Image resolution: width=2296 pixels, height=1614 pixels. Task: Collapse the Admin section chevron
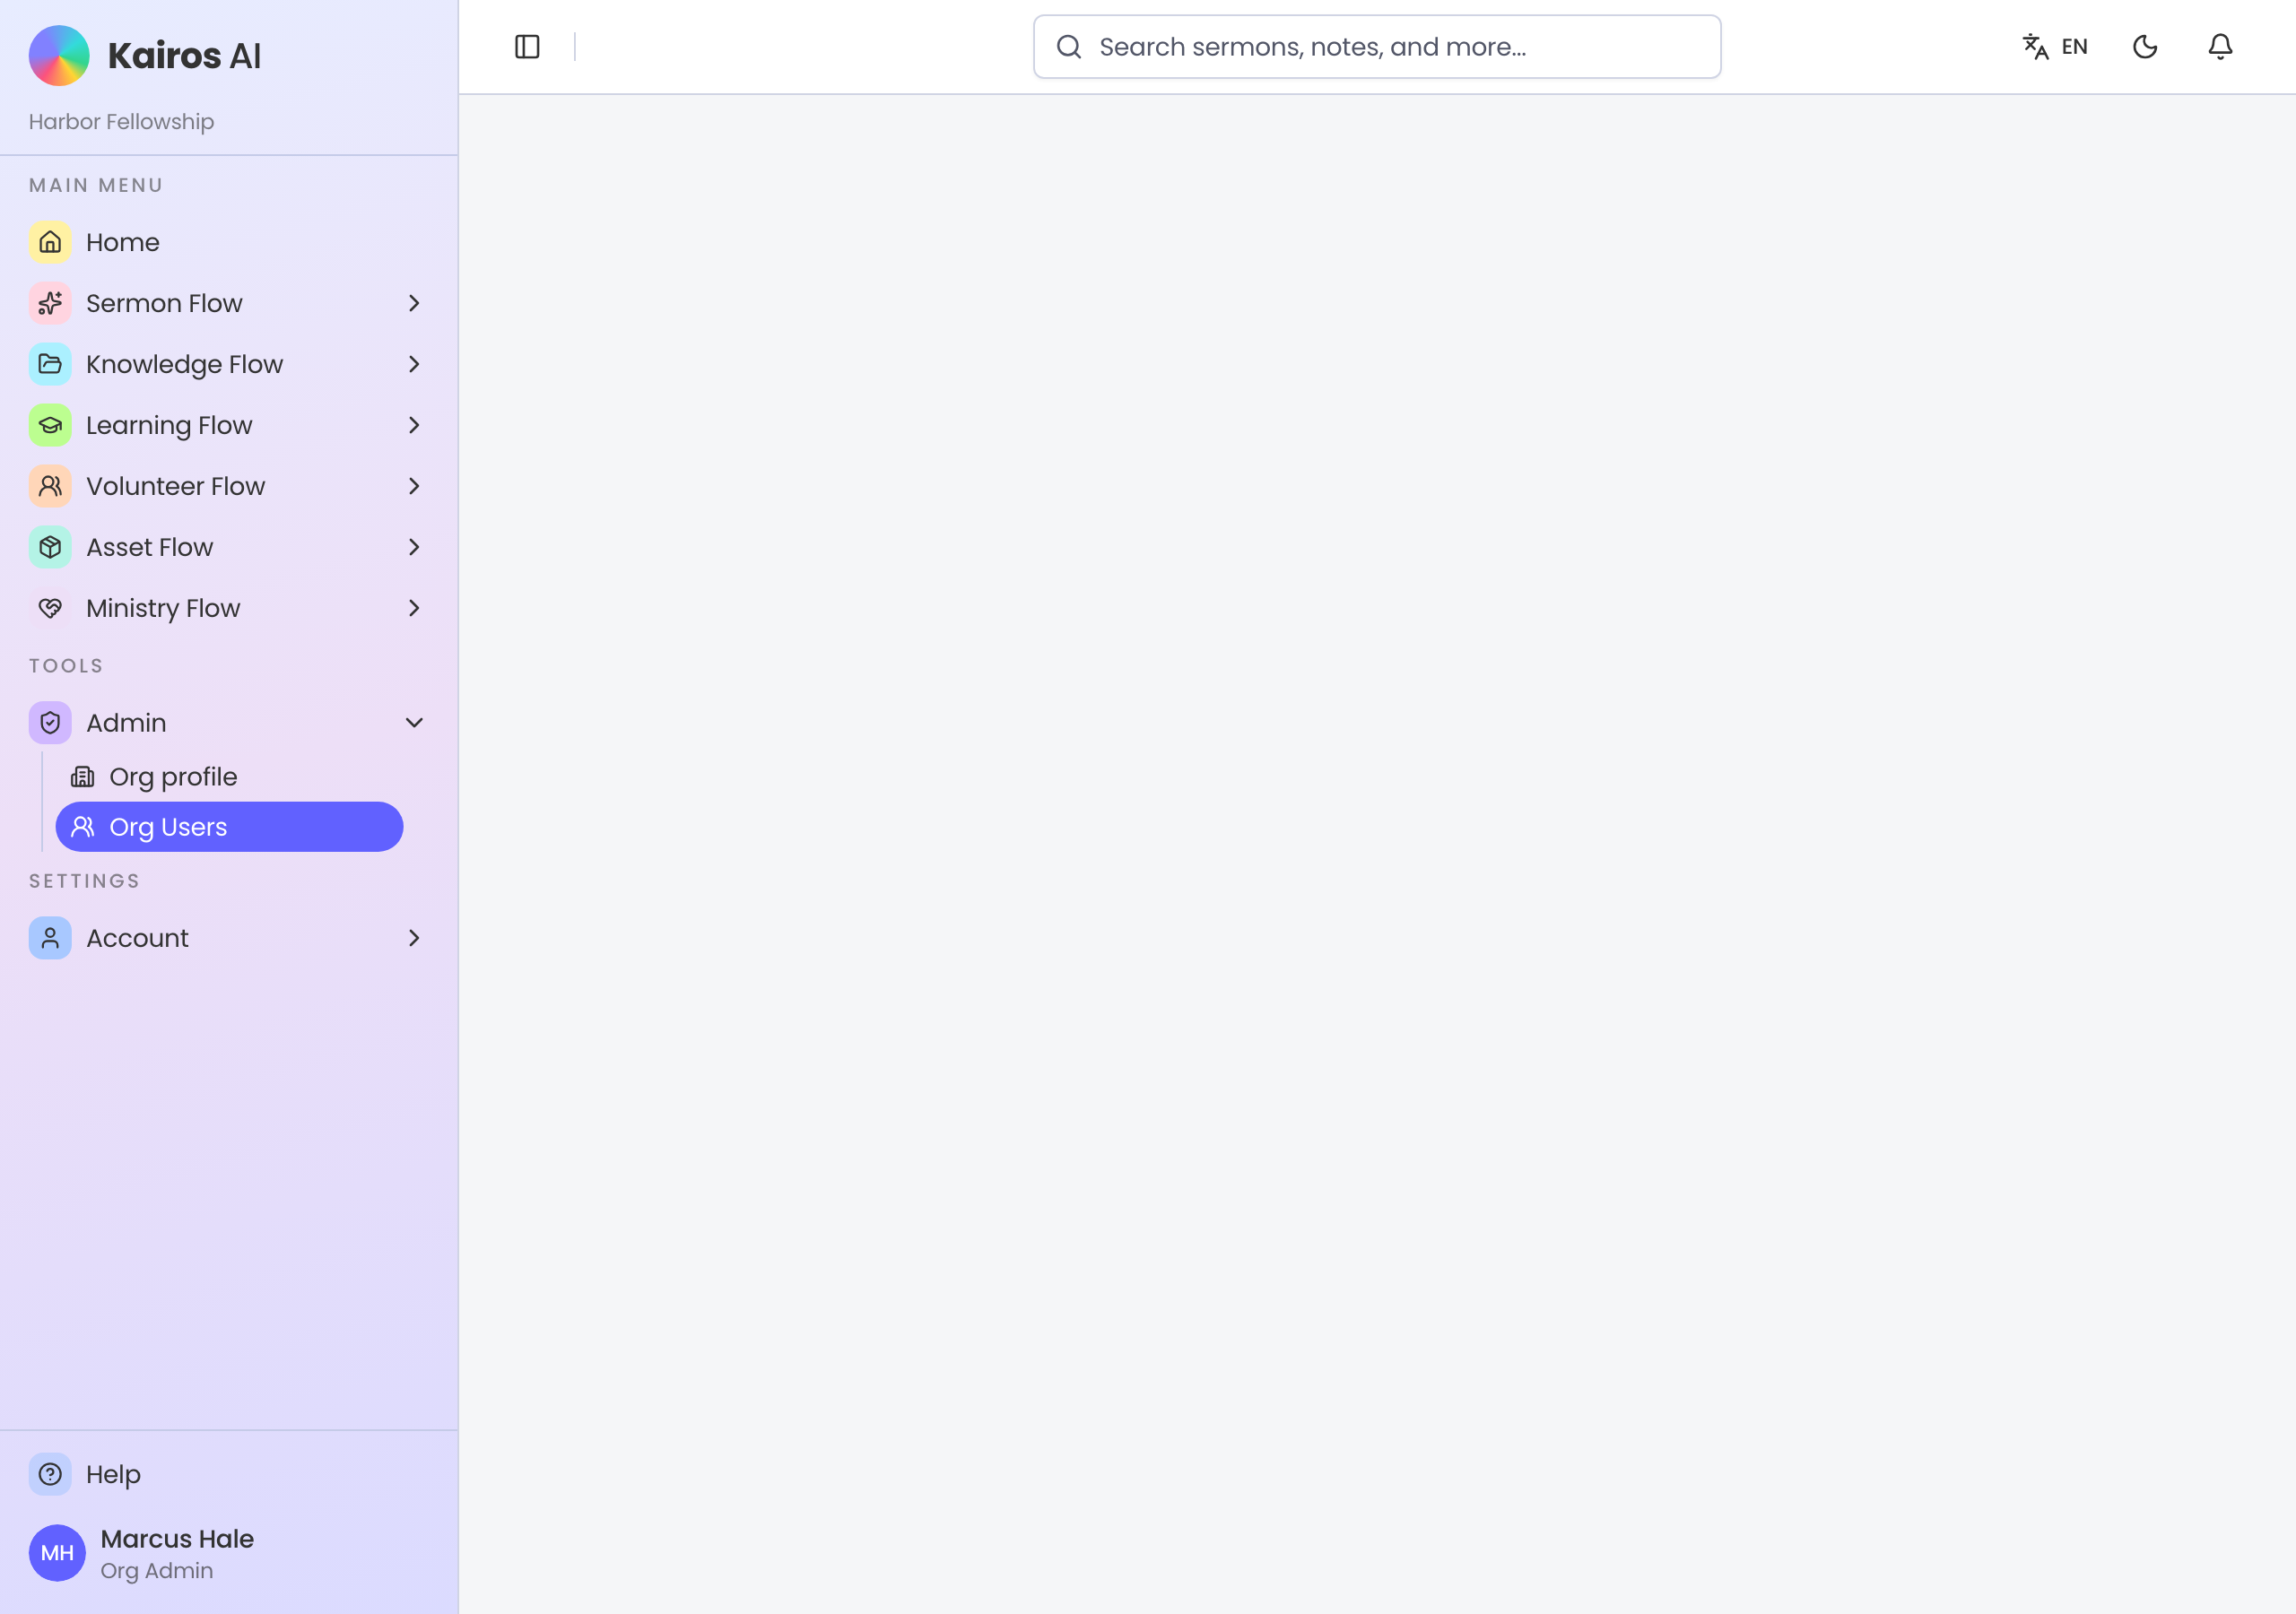click(414, 723)
